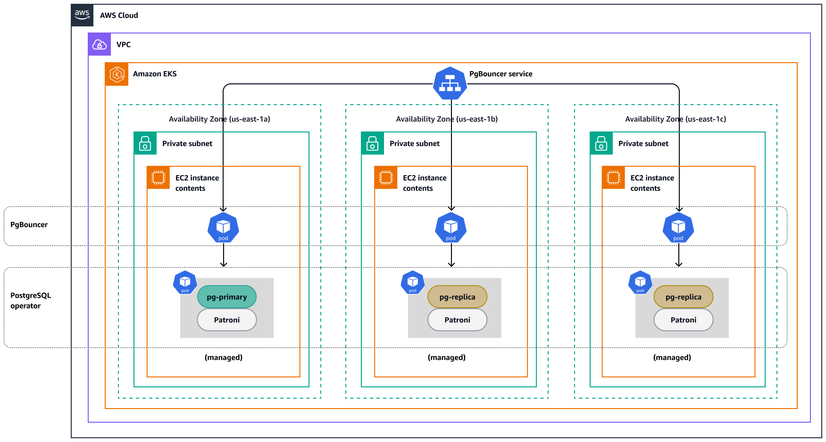
Task: Click the pg-replica label in us-east-1b
Action: pyautogui.click(x=457, y=297)
